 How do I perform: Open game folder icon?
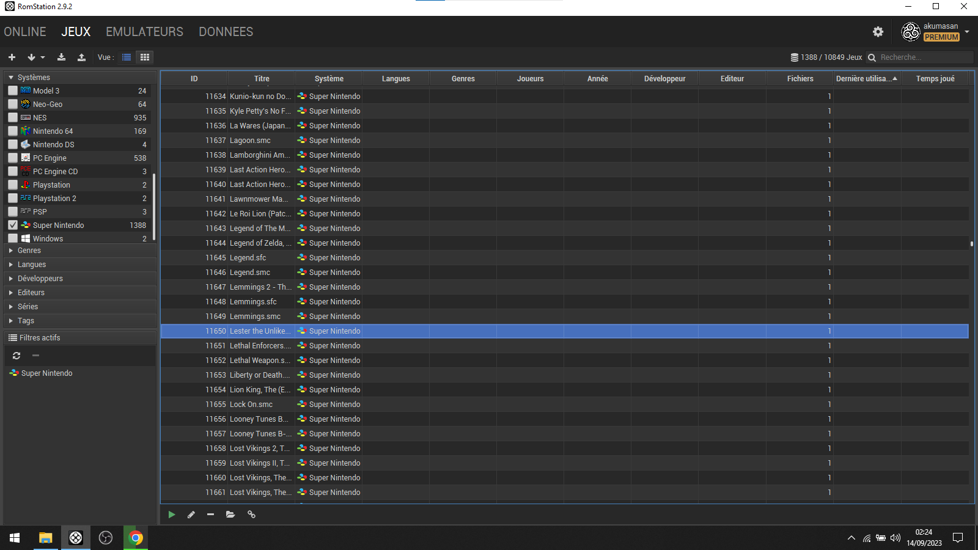[230, 515]
